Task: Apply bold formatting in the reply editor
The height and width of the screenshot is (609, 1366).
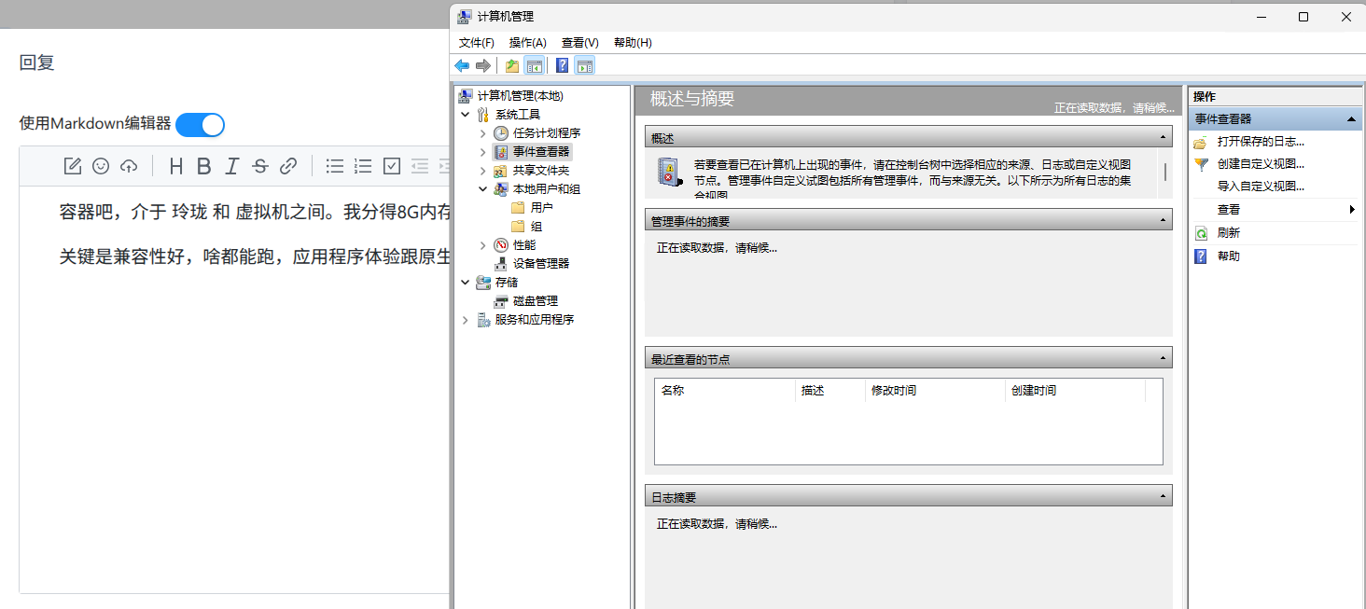Action: 204,166
